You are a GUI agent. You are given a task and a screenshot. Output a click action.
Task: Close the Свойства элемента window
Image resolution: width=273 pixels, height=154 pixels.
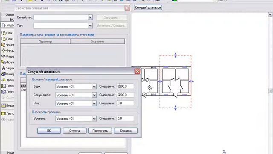pos(127,8)
